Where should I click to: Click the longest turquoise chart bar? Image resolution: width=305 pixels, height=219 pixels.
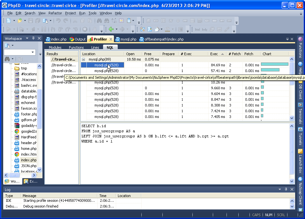pos(274,64)
